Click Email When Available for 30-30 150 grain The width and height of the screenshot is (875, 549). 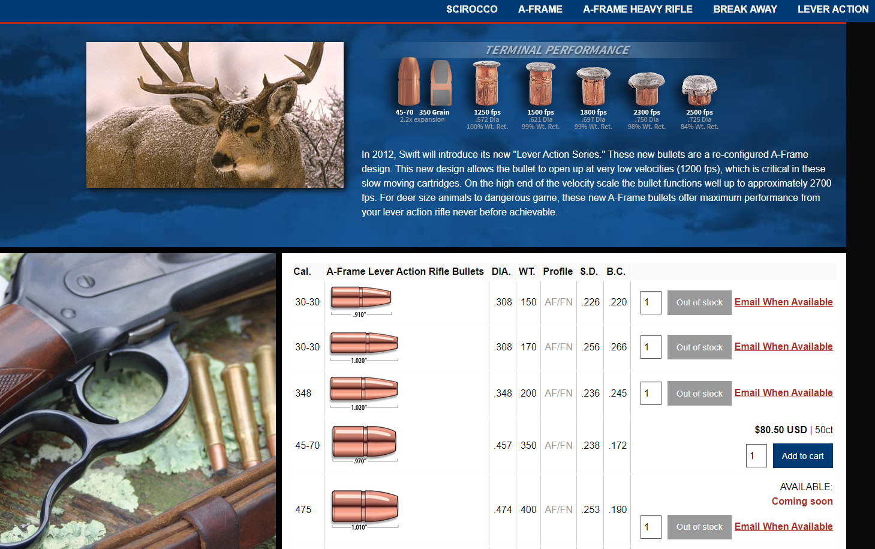[x=783, y=302]
